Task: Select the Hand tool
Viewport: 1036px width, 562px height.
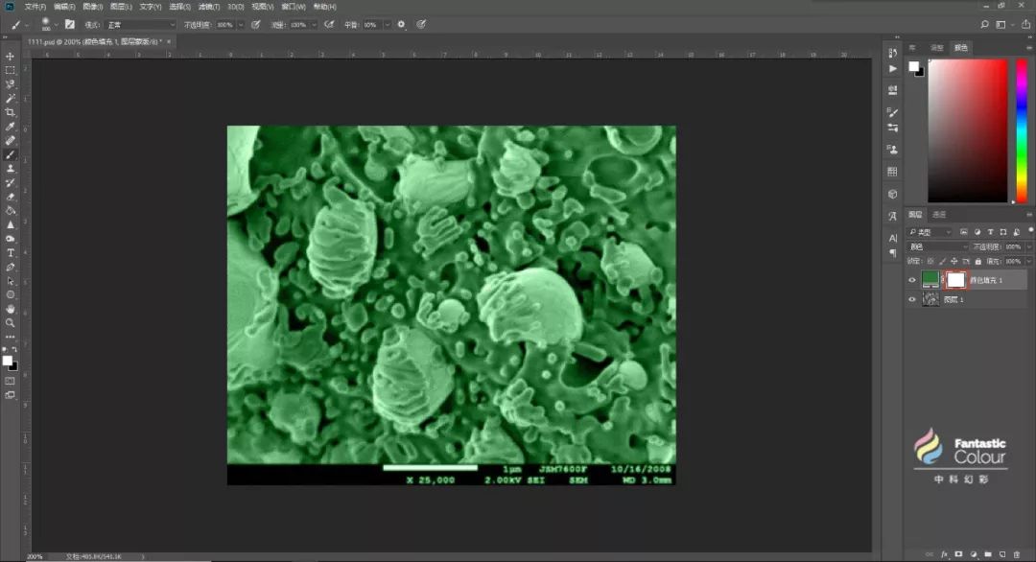Action: tap(11, 309)
